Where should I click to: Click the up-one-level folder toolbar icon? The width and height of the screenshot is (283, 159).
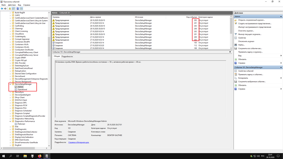(x=10, y=8)
